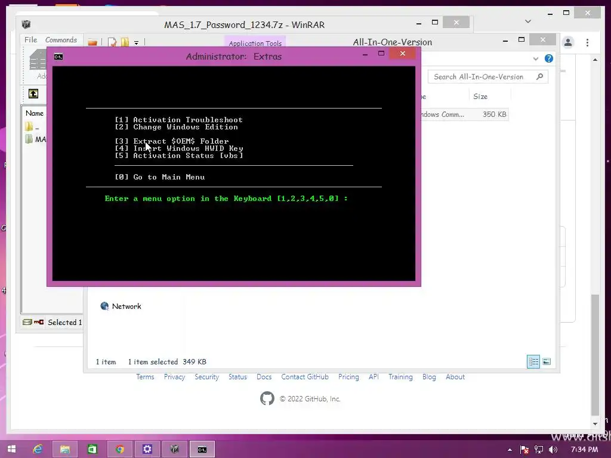Click the browser scrollbar up arrow

coord(595,60)
